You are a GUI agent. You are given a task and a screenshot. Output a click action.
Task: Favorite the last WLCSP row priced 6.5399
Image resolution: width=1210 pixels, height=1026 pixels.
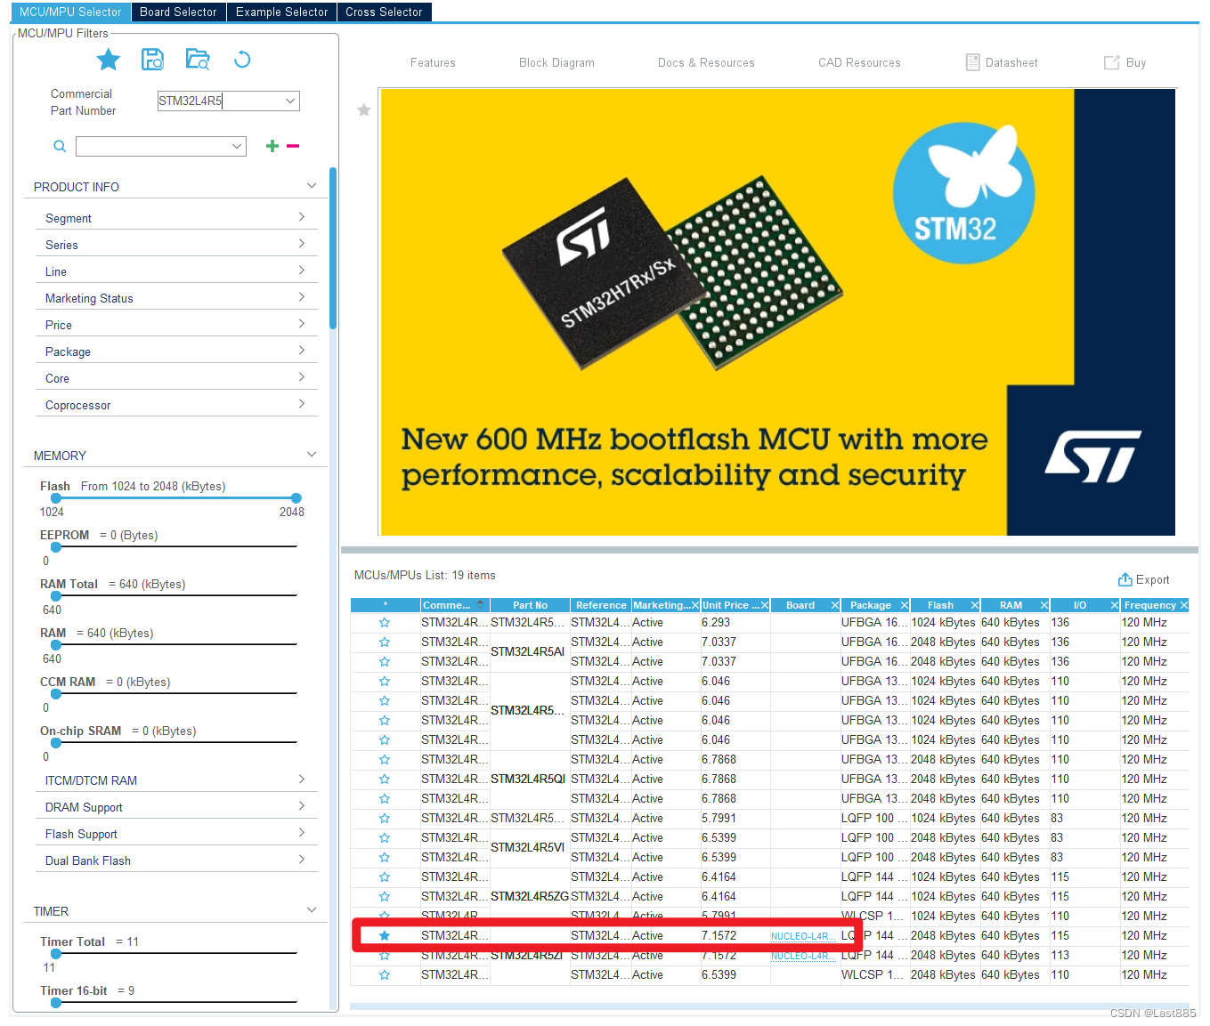[x=385, y=975]
